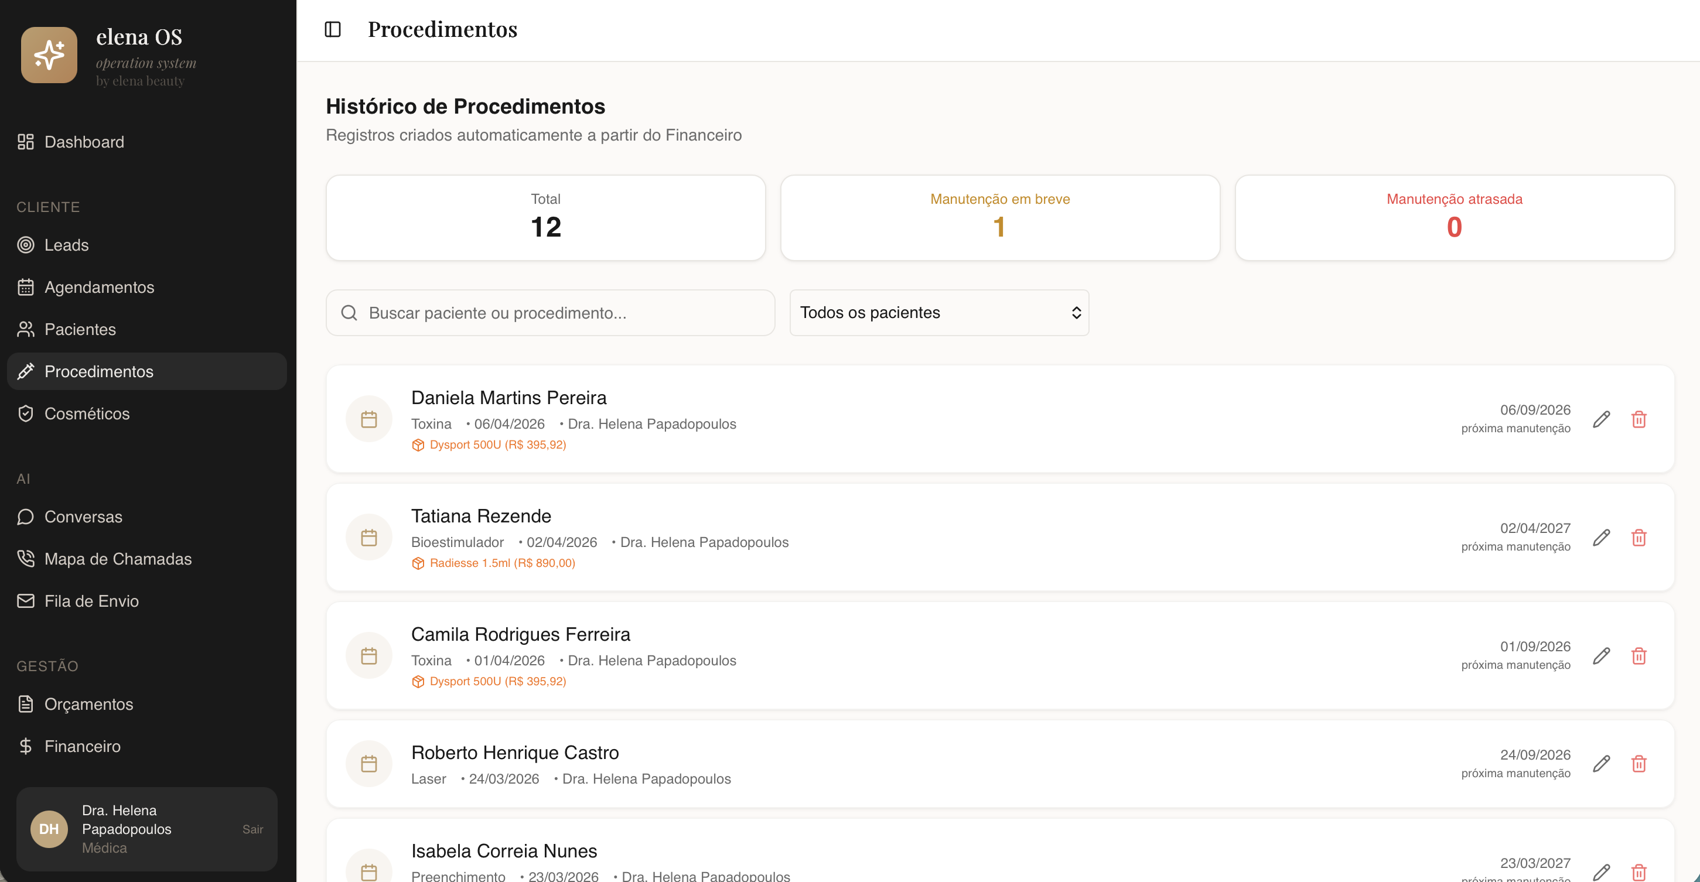Open Dashboard from the sidebar
Viewport: 1700px width, 882px height.
click(x=146, y=142)
